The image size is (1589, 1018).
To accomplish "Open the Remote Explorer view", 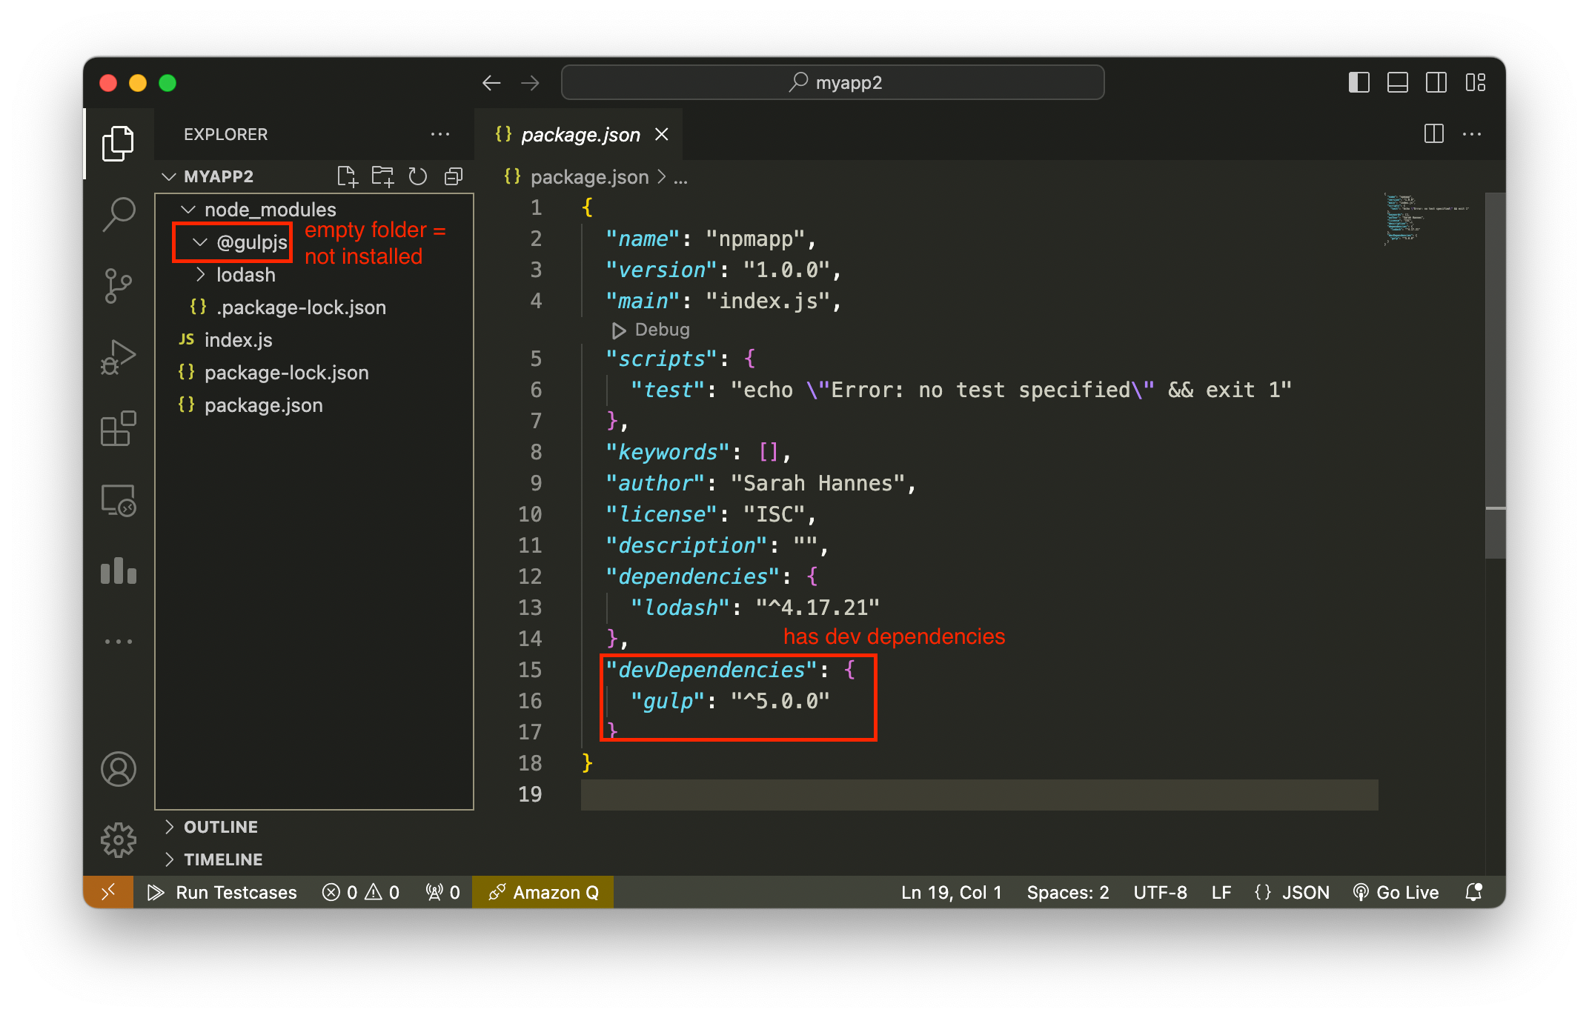I will click(118, 501).
